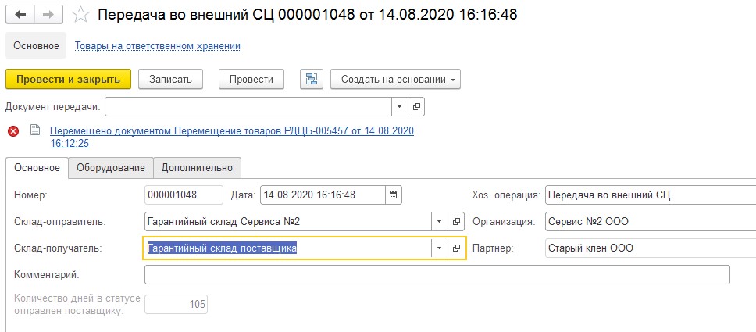Screen dimensions: 756x332
Task: Open Создать на основании dropdown menu
Action: [395, 80]
